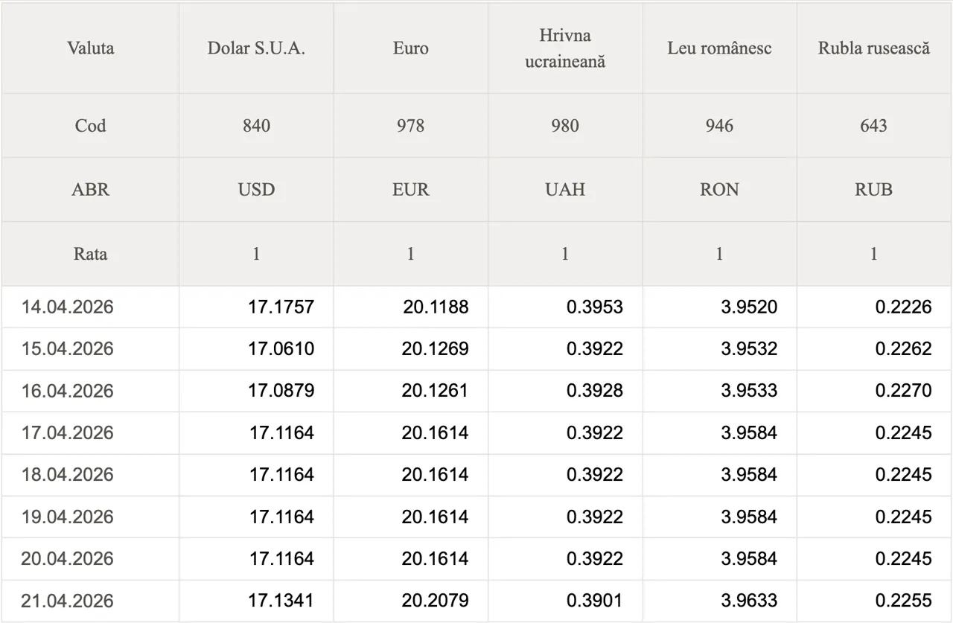Click the Hrivna ucraineană header cell

pos(565,48)
